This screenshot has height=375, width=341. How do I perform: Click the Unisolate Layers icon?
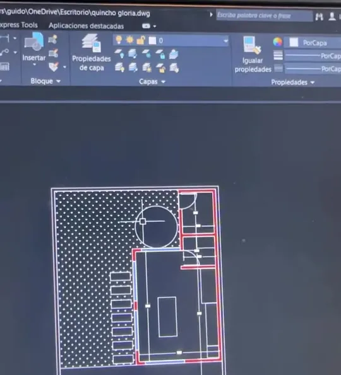click(x=133, y=67)
